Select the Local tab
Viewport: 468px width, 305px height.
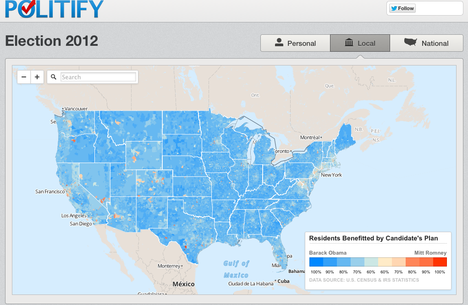360,44
